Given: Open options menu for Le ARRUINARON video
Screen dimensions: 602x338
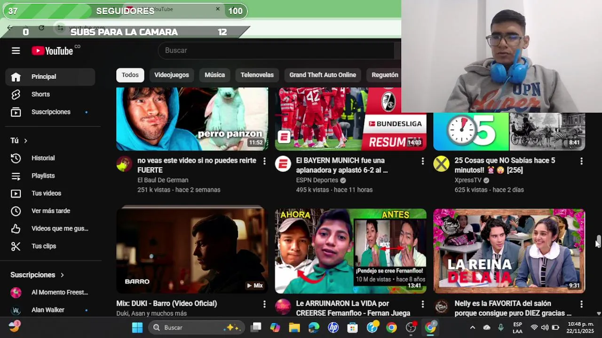Looking at the screenshot, I should (x=422, y=304).
